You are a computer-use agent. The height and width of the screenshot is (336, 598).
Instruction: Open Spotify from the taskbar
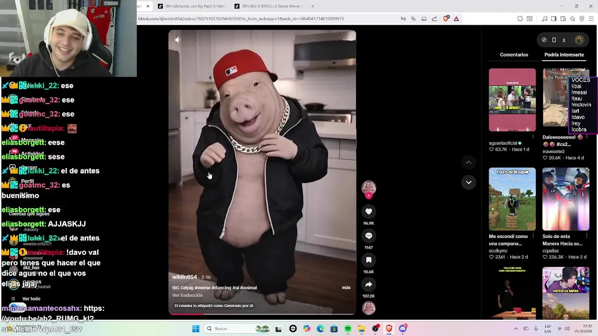[x=348, y=329]
